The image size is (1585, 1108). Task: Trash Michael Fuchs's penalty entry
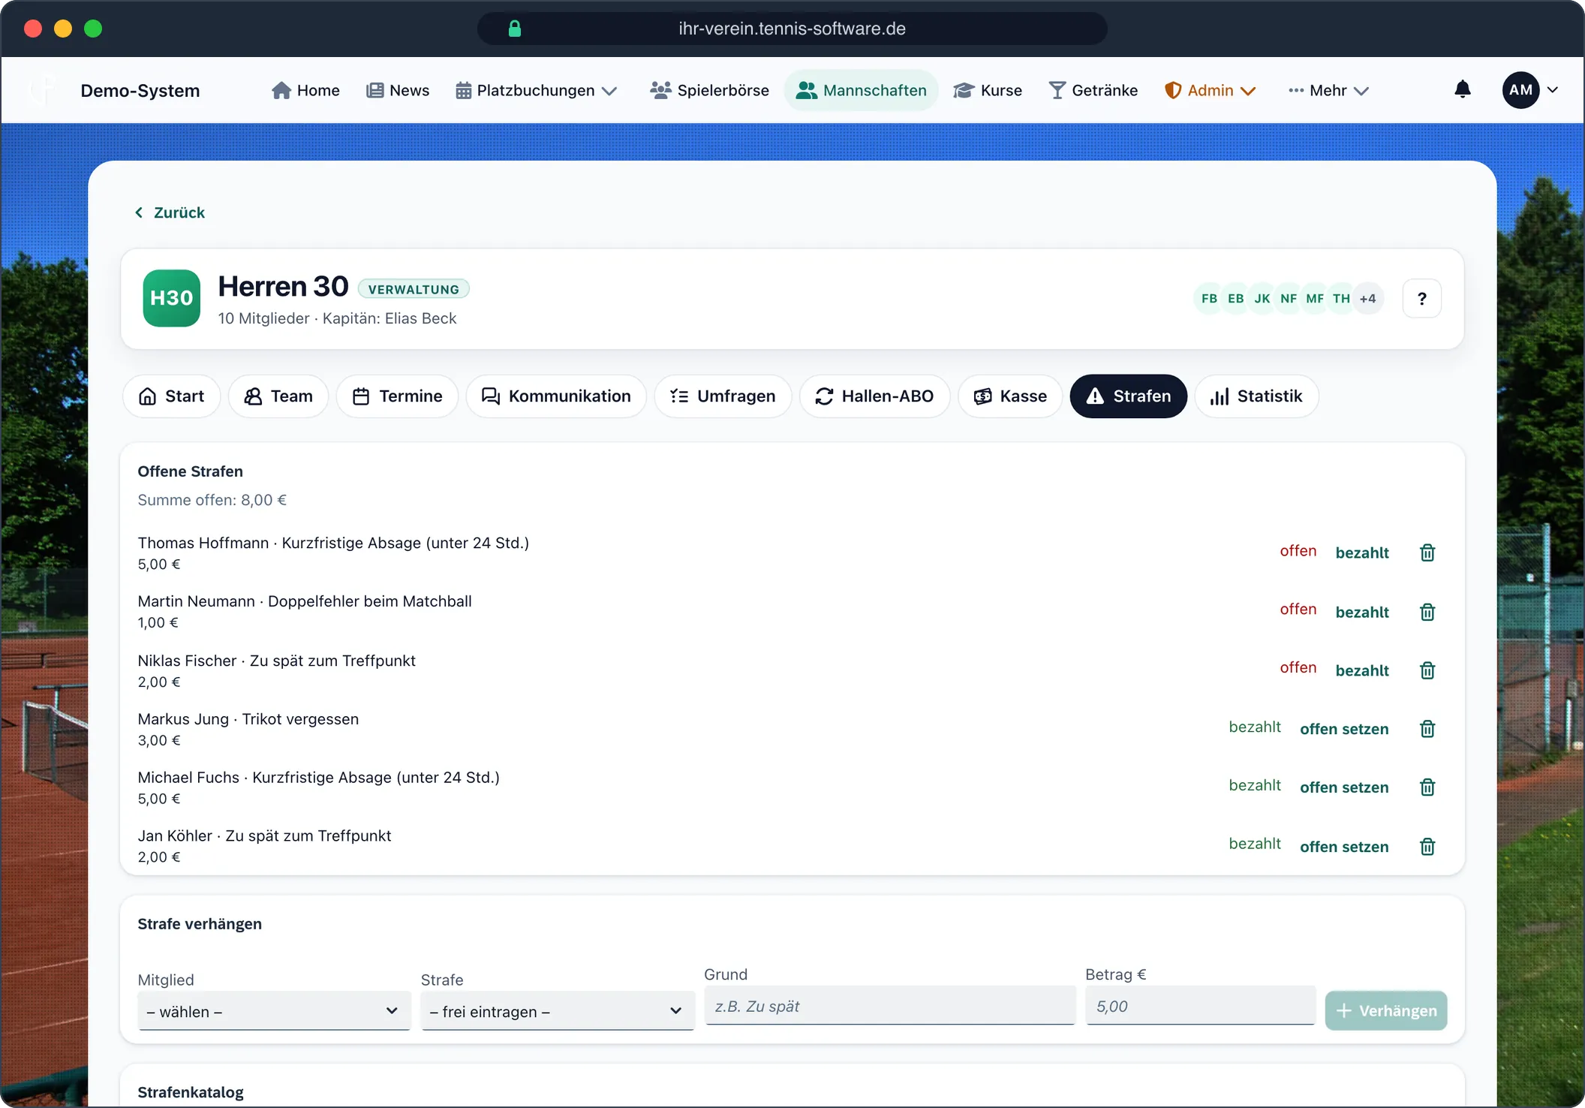tap(1427, 787)
